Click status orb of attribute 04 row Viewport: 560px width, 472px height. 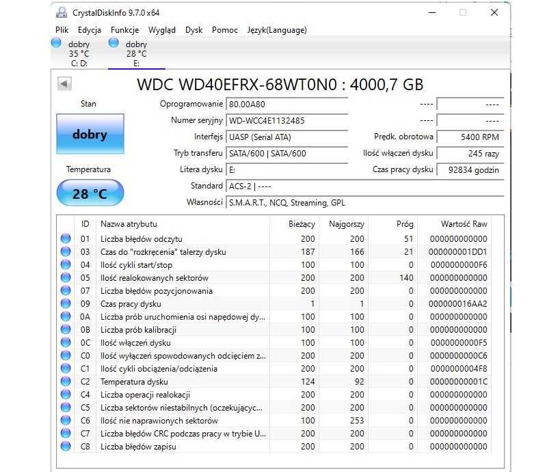66,264
